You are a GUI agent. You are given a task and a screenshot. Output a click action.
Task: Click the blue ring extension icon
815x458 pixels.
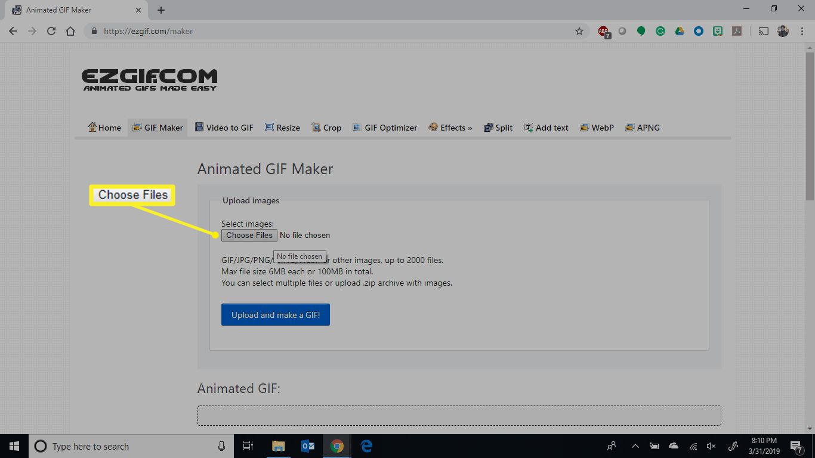point(699,31)
